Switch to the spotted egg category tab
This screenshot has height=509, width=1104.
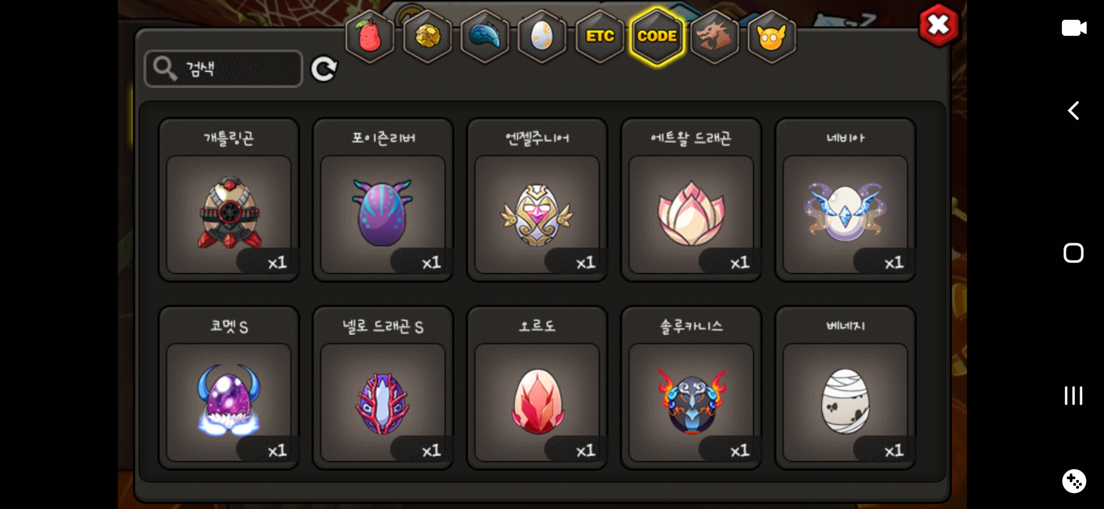click(x=542, y=36)
